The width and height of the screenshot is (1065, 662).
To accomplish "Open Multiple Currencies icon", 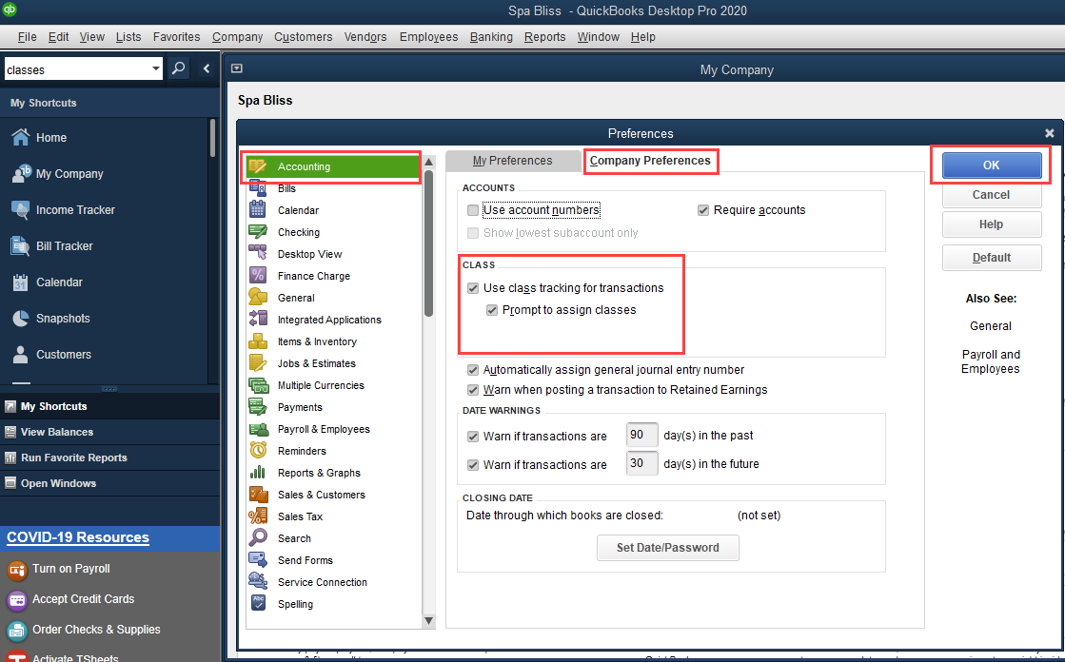I will (x=257, y=385).
